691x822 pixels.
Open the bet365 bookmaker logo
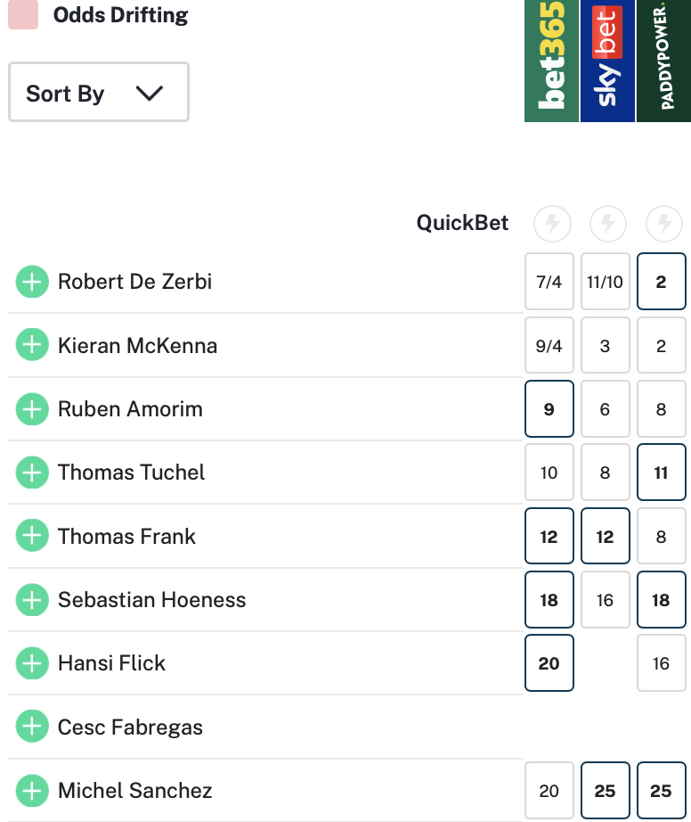551,61
